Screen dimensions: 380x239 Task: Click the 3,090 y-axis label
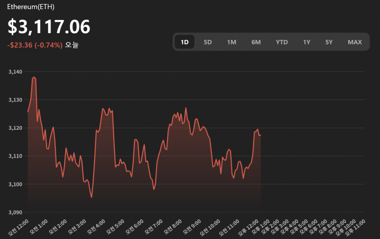(x=15, y=212)
